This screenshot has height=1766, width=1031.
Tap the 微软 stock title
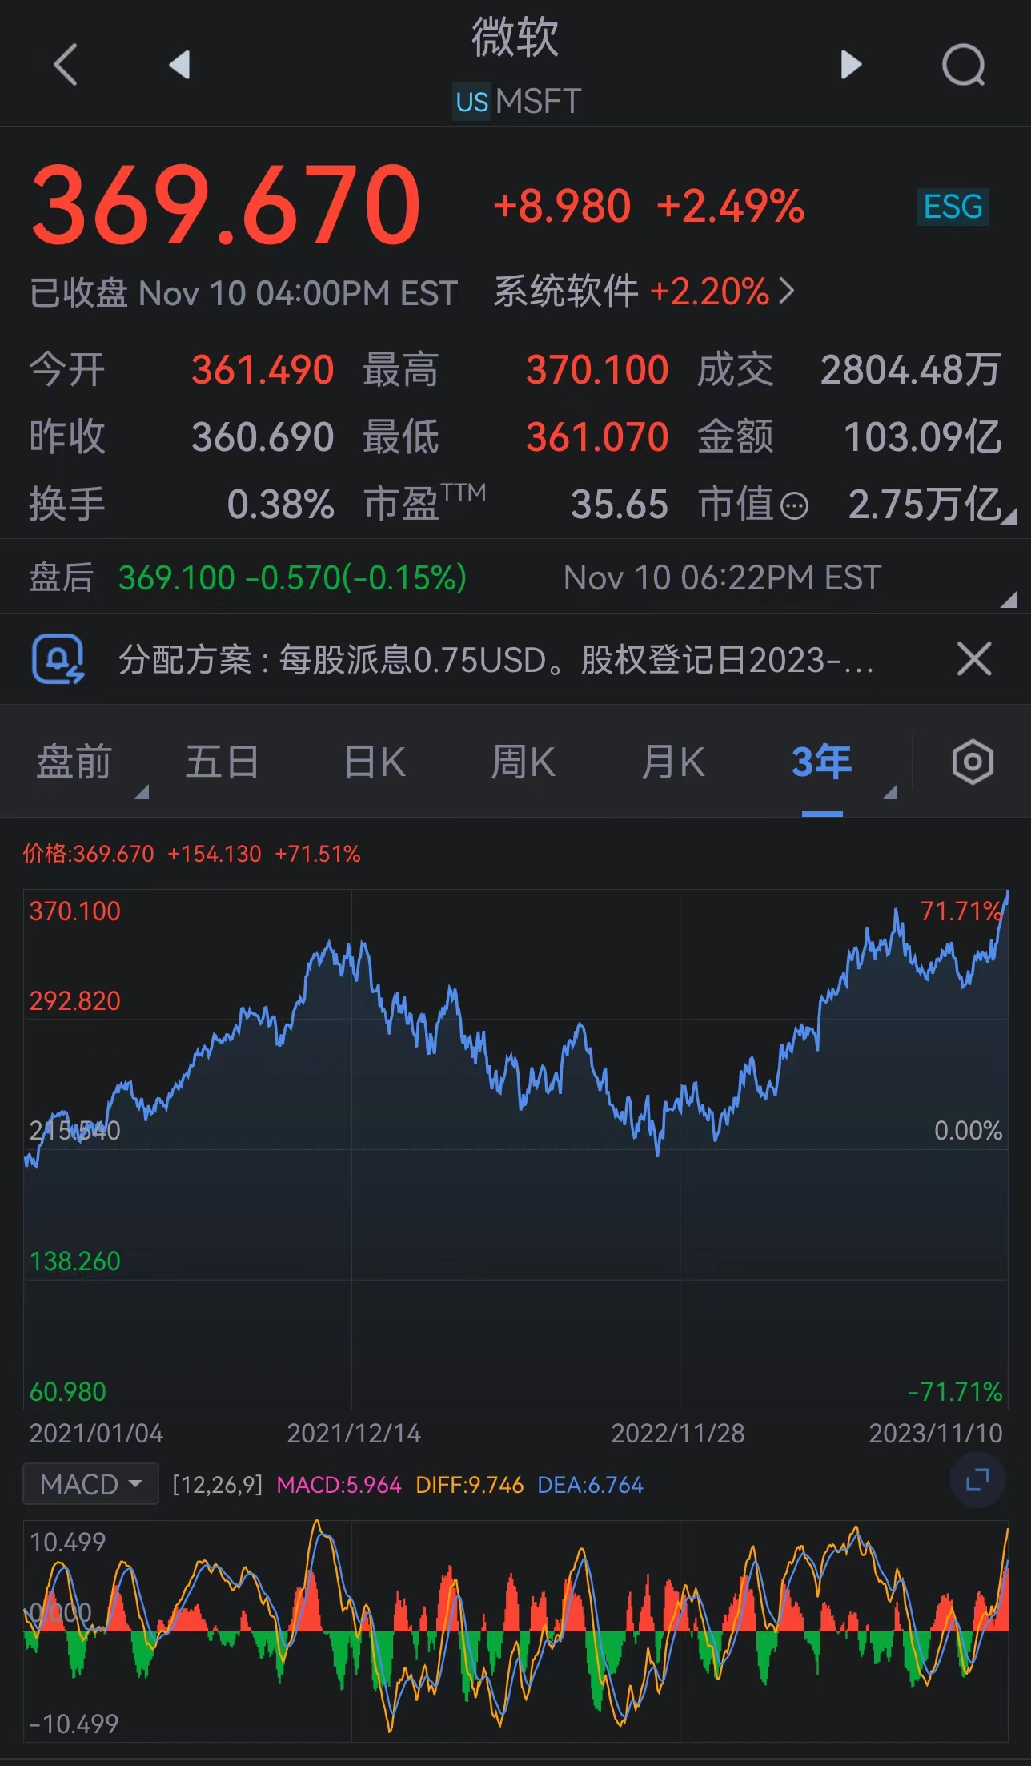coord(515,37)
